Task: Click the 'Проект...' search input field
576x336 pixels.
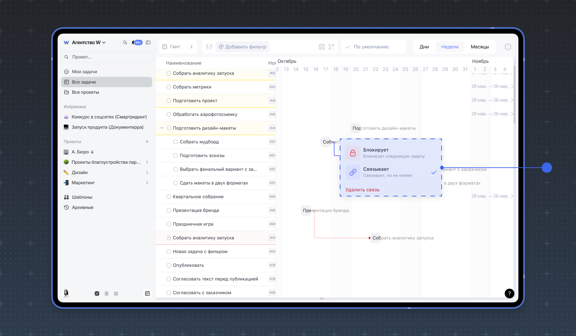Action: (x=107, y=57)
